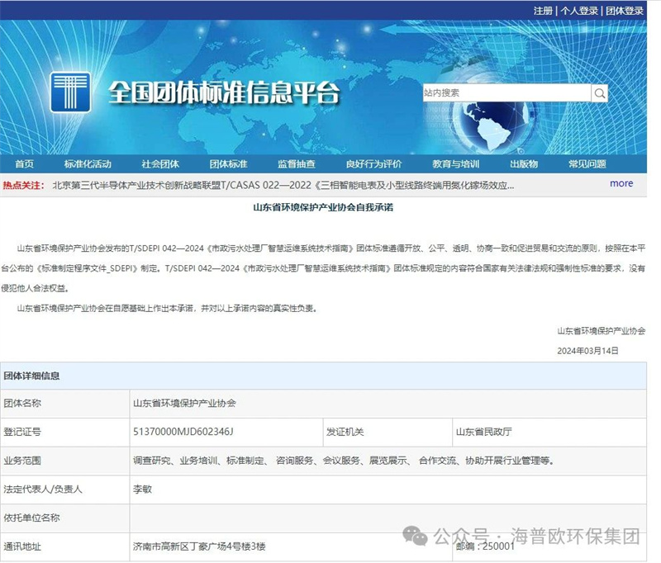Open the T/CASAS 022—2022 hot news headline

point(283,185)
